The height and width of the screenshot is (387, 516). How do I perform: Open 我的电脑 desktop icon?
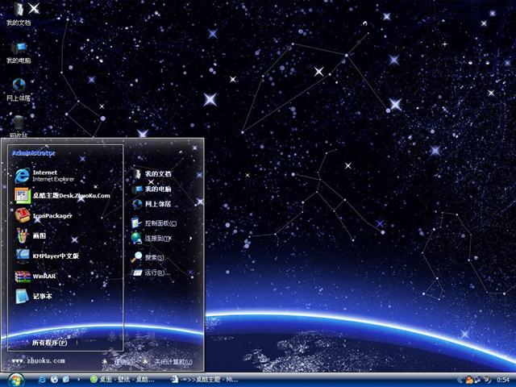pos(19,51)
